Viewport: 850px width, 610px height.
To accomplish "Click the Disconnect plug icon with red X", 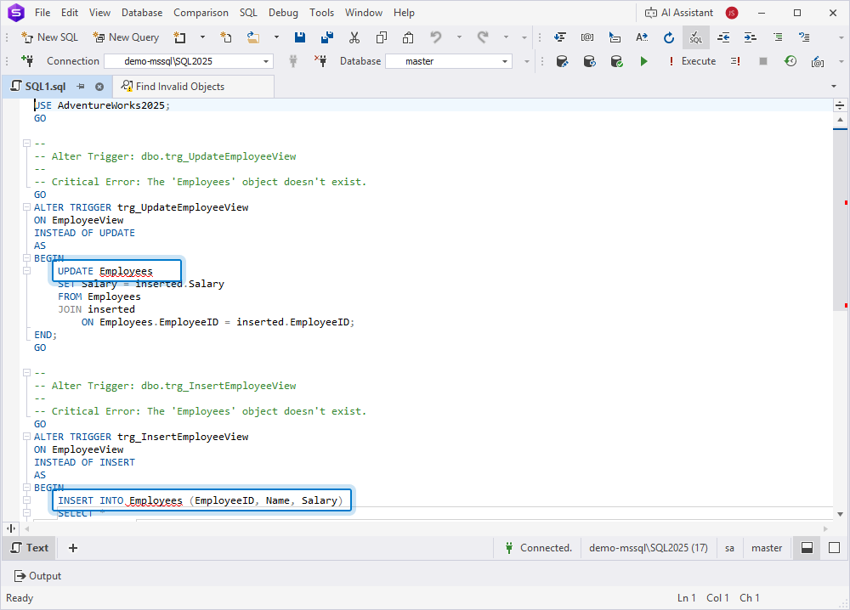I will click(320, 60).
